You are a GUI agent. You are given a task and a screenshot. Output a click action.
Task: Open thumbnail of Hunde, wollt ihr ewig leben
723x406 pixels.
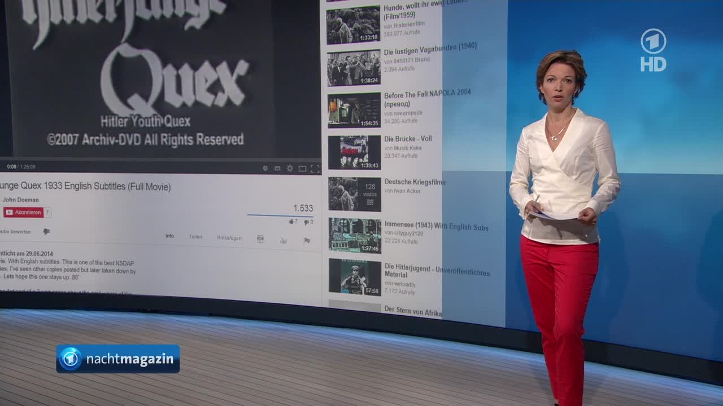point(353,25)
